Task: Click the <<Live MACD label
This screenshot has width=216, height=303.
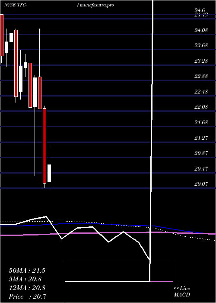Action: 182,292
